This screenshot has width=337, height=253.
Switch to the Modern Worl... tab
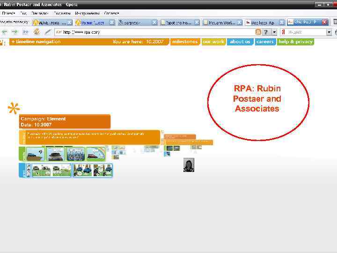coord(221,22)
